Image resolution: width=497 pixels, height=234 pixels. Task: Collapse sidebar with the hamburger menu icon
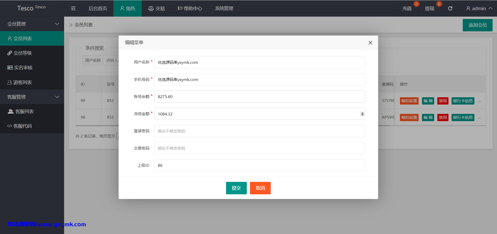tap(73, 8)
